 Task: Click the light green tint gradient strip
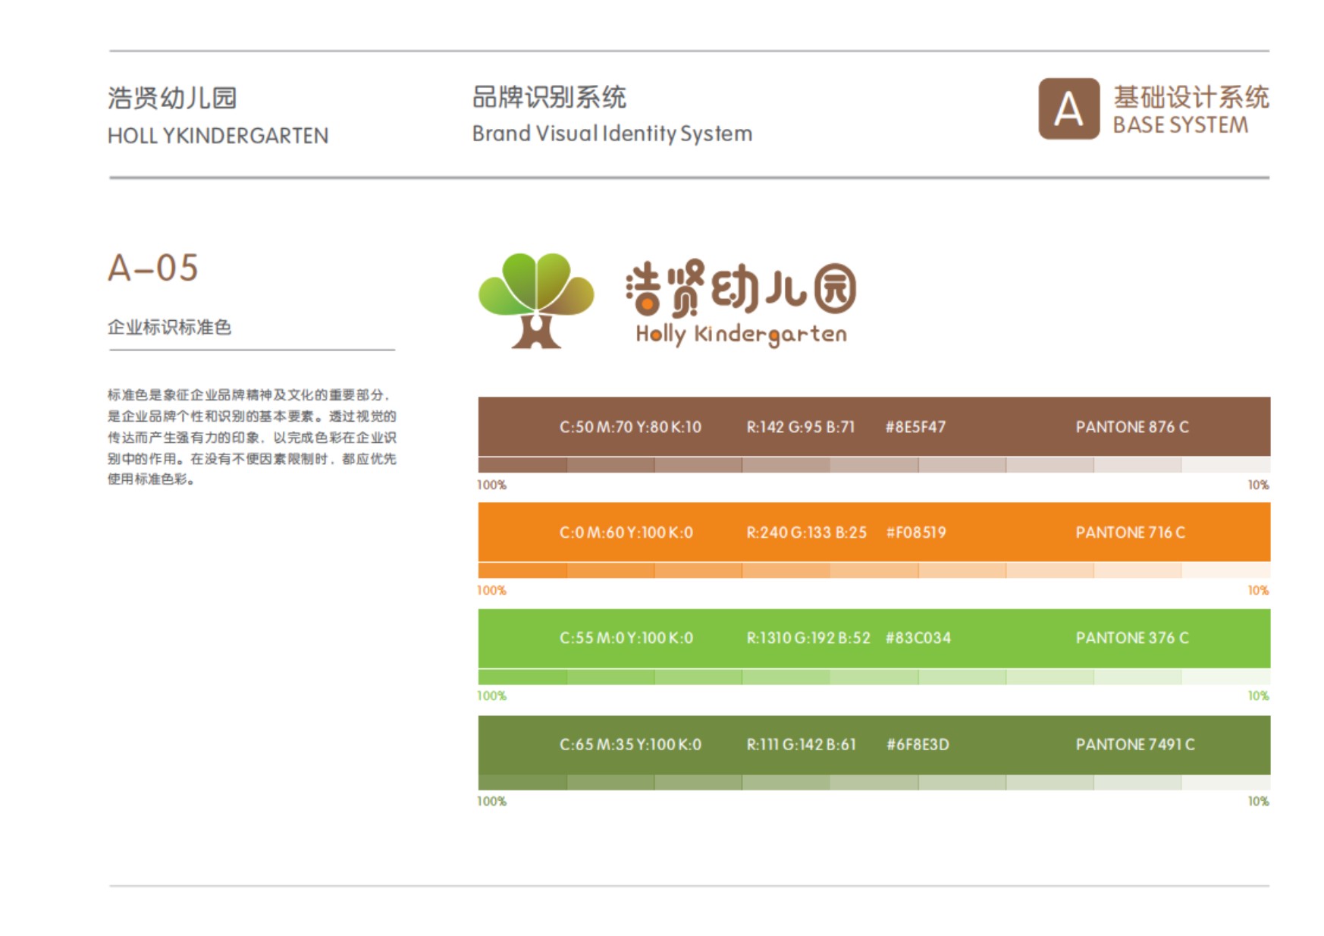pos(874,677)
